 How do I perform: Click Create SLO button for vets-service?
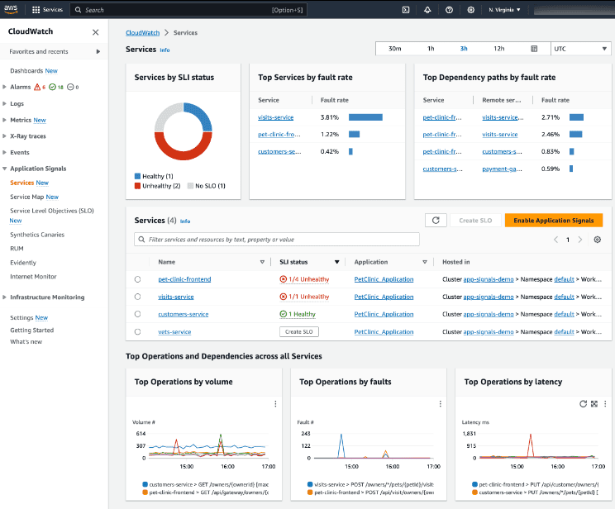[299, 331]
